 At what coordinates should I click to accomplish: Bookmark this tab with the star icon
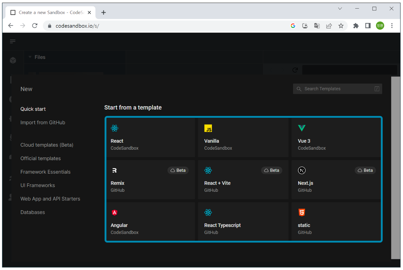click(341, 26)
